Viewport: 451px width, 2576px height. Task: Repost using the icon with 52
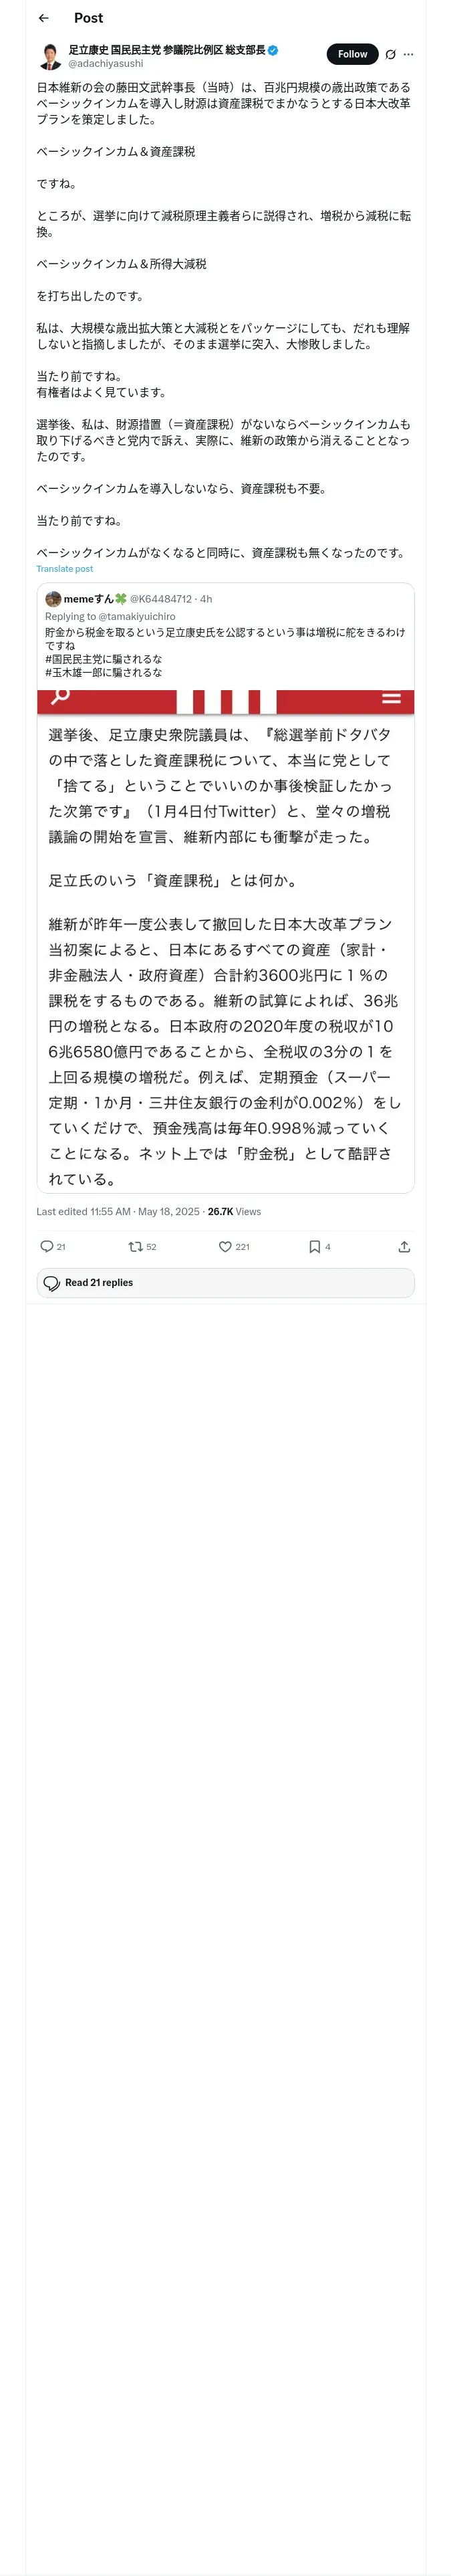pyautogui.click(x=142, y=1247)
